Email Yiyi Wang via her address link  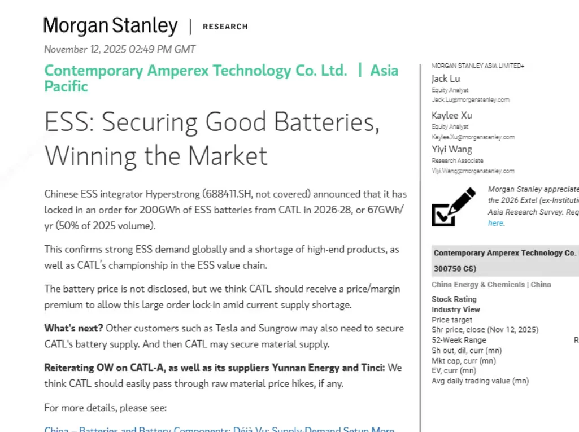pos(473,171)
